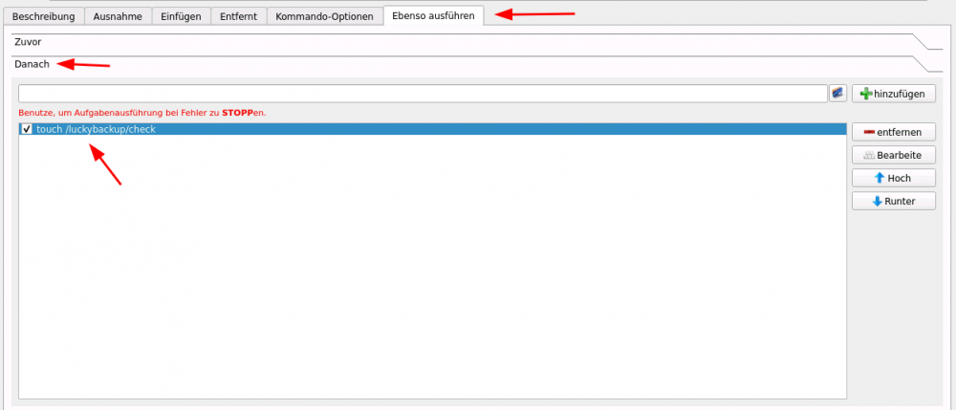Open the Einfügen tab

pos(181,16)
